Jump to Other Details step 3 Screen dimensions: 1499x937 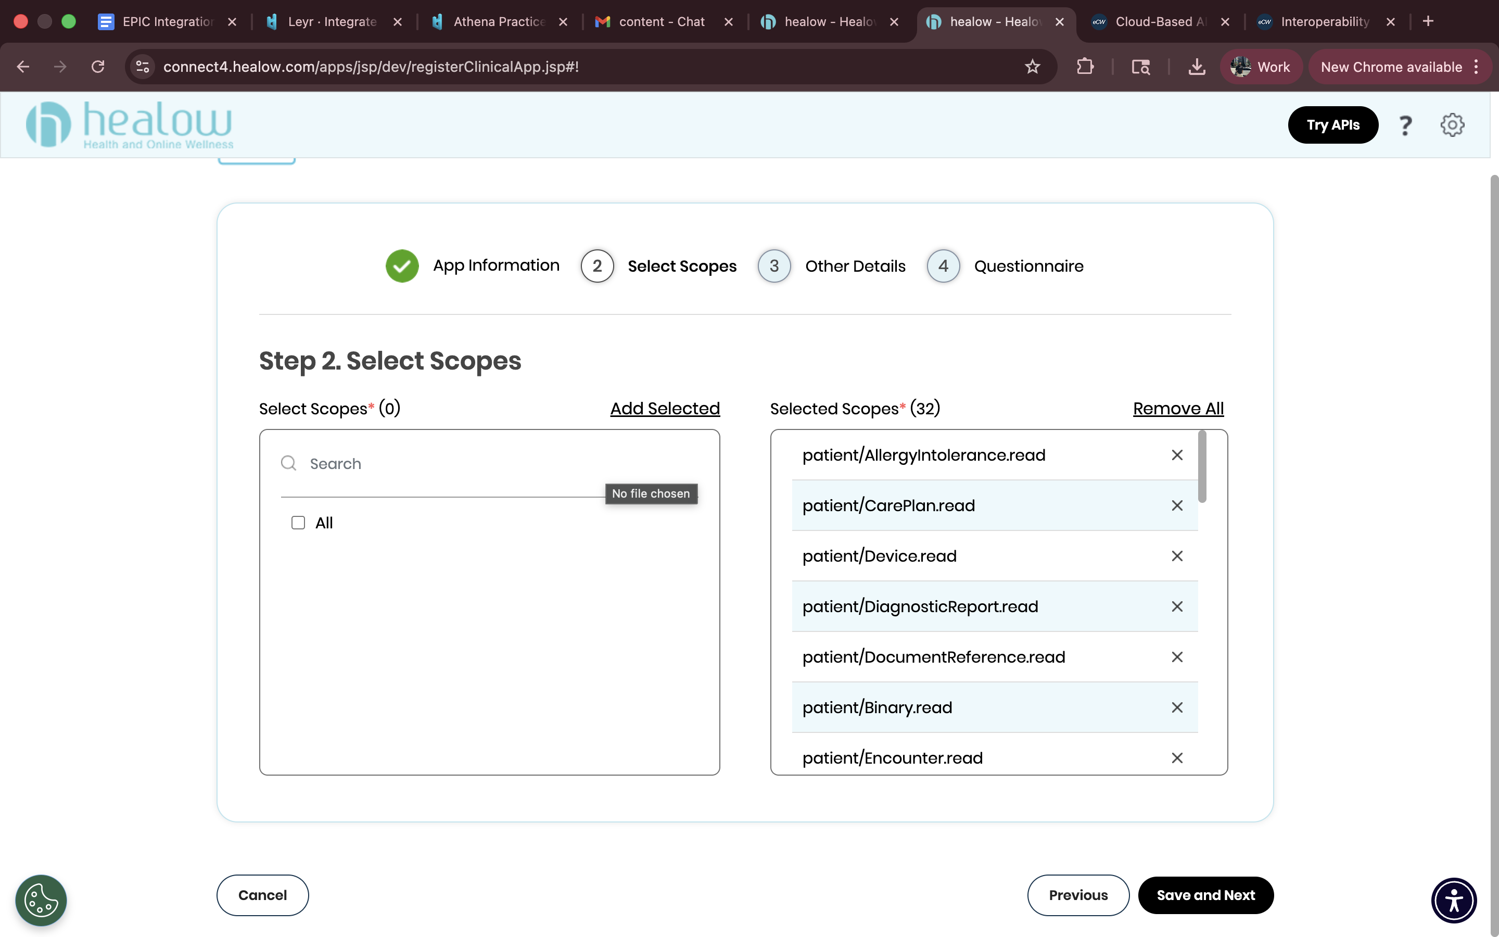tap(831, 266)
